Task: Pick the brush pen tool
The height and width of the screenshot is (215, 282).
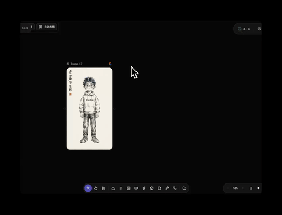Action: click(x=167, y=188)
